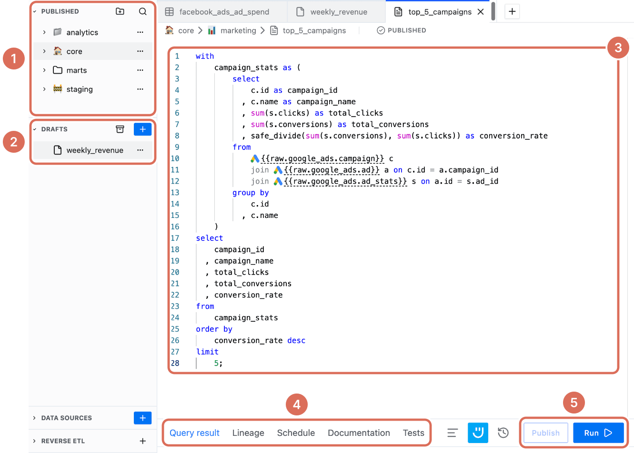Close the top_5_campaigns tab
Screen dimensions: 634x453
tap(481, 12)
